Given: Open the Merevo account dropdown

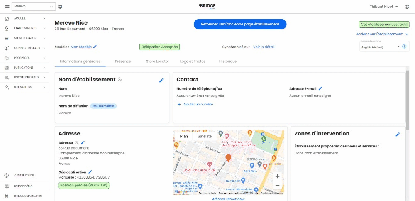Looking at the screenshot, I should coord(34,7).
